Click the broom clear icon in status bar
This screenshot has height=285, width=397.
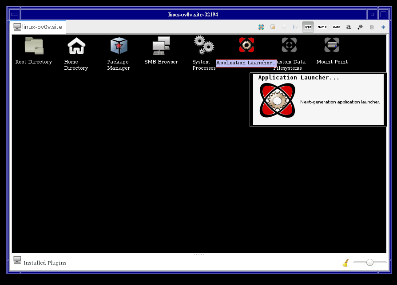click(345, 263)
